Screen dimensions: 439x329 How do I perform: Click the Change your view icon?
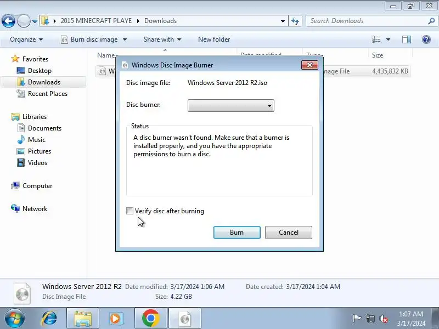(x=376, y=39)
